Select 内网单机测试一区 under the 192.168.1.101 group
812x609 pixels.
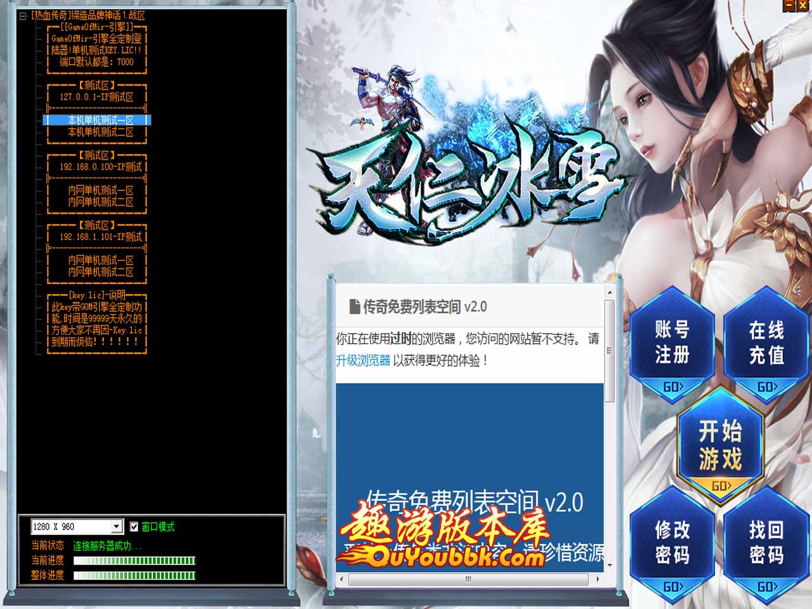pos(101,260)
